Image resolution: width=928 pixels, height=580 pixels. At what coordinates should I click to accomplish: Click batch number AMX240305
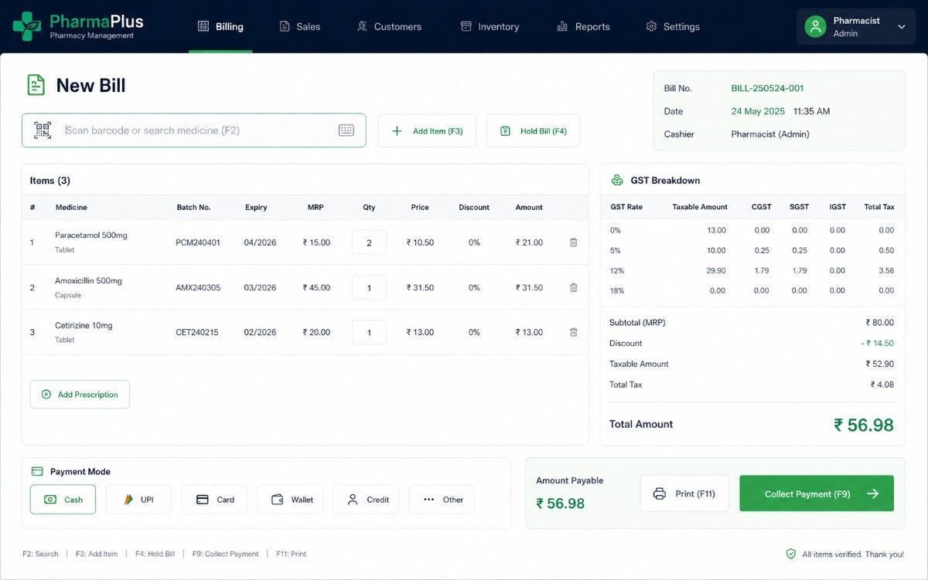click(198, 287)
